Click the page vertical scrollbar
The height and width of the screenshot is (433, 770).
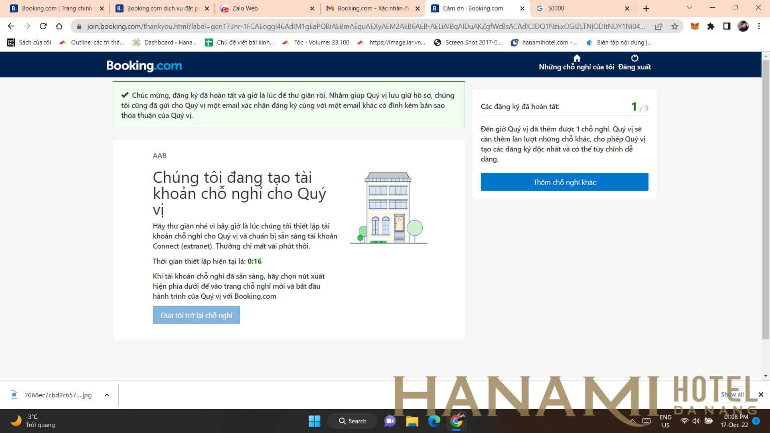pyautogui.click(x=765, y=200)
